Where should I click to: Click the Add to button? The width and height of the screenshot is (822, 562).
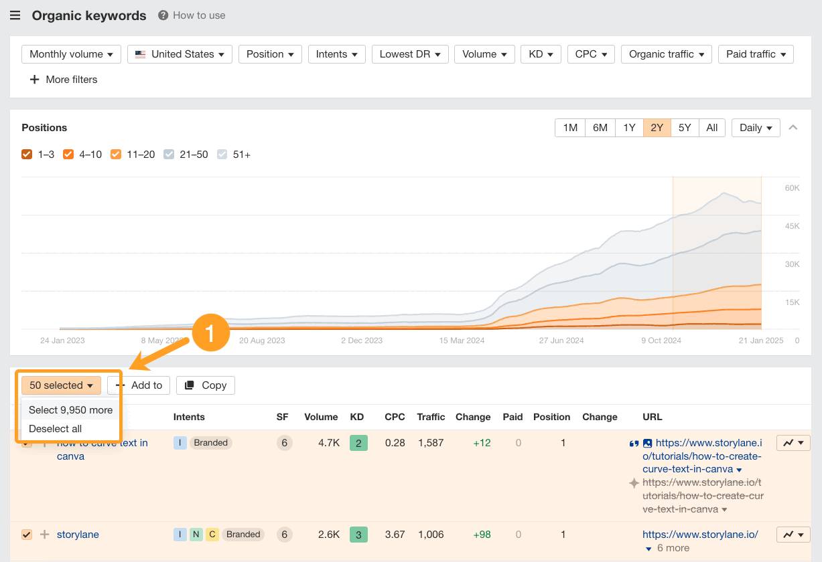point(139,385)
